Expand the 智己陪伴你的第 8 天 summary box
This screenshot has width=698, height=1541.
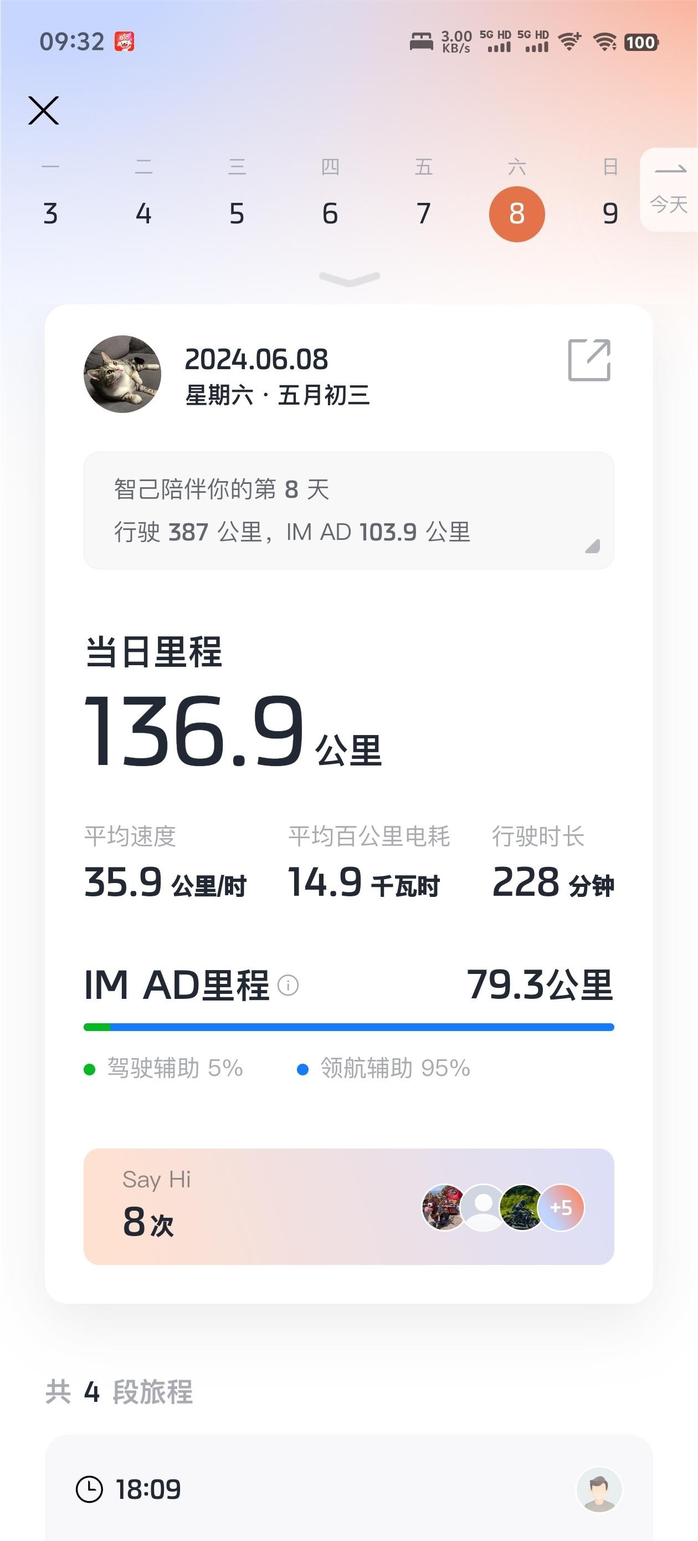coord(349,511)
